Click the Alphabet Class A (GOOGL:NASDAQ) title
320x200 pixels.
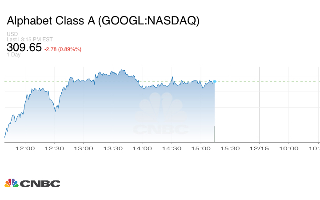click(103, 21)
